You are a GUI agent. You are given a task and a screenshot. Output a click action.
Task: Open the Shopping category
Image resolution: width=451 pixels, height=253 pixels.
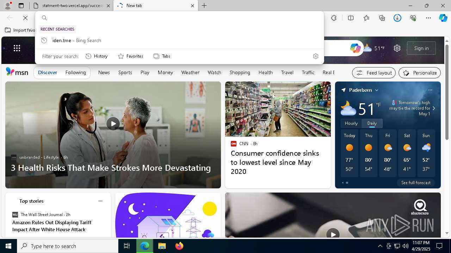(240, 72)
